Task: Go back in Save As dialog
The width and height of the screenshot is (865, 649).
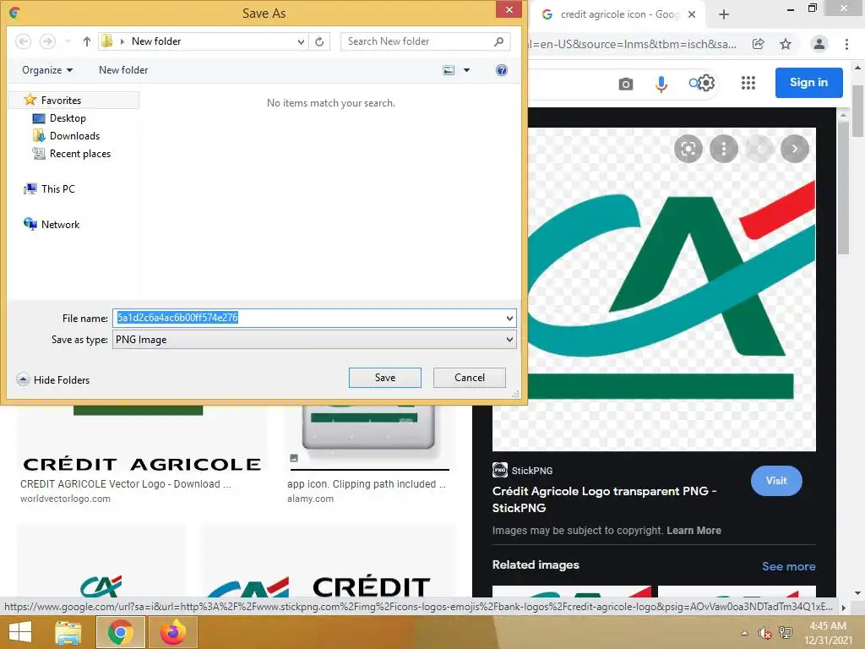Action: point(23,41)
